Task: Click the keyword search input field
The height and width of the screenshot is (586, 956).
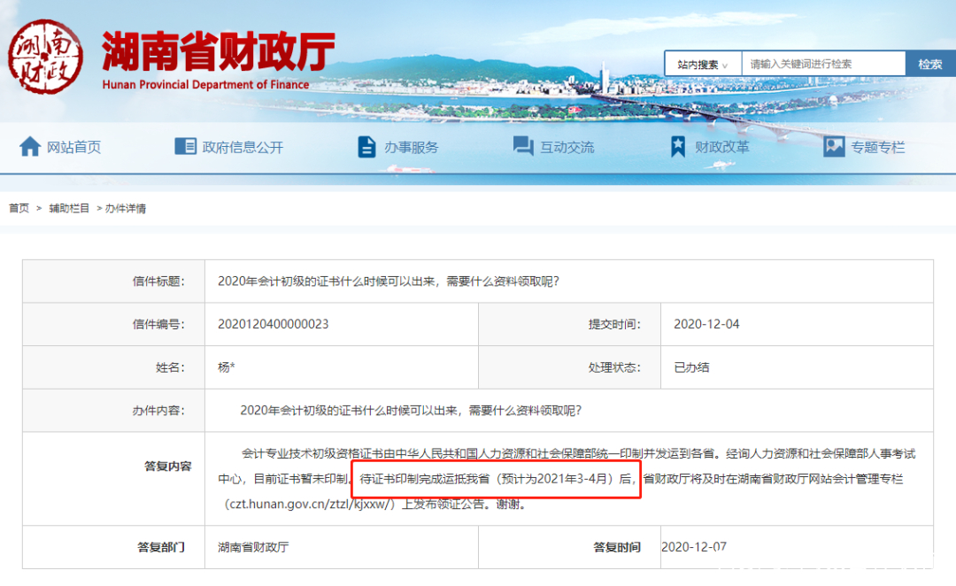Action: (x=823, y=64)
